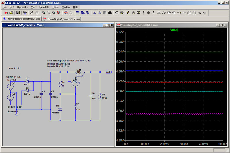
Task: Click the Redo arrow icon
Action: [x=184, y=13]
